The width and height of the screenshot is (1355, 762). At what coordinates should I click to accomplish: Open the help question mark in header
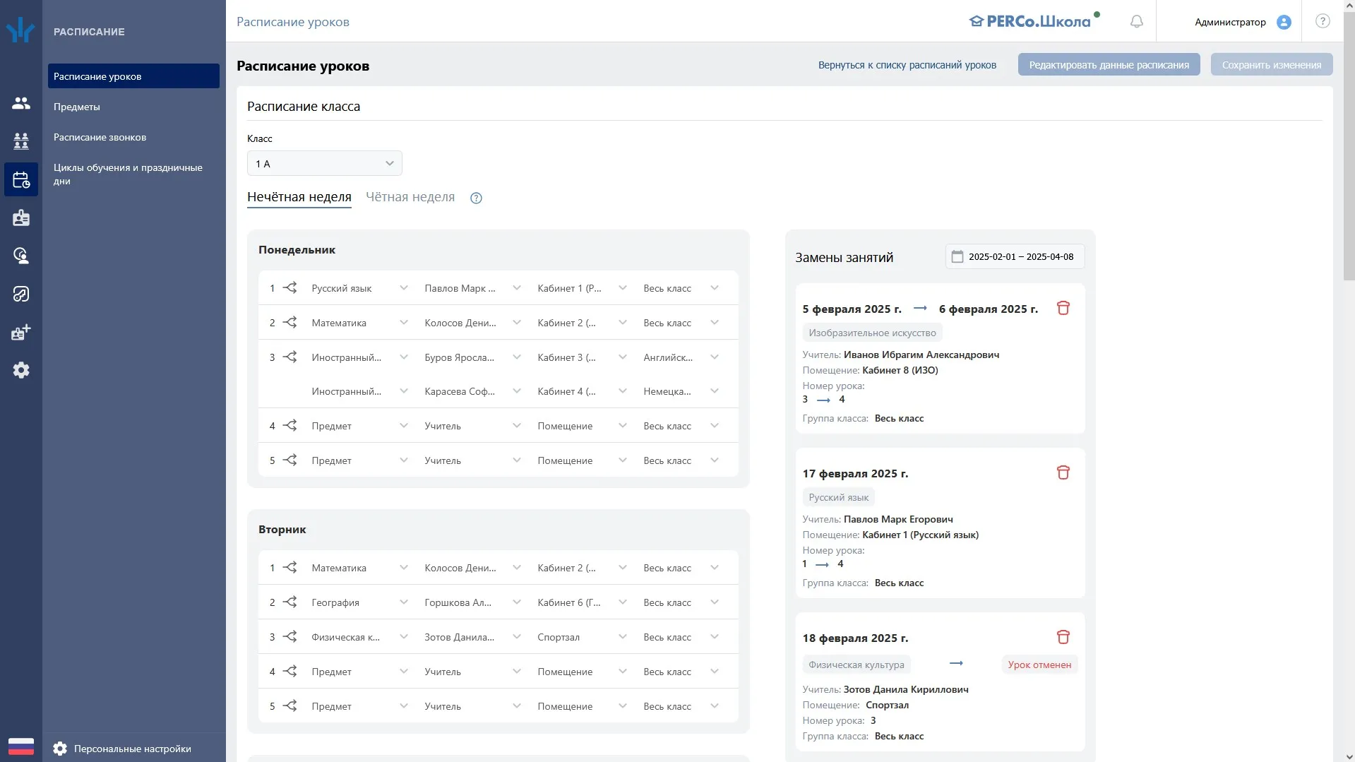(x=1323, y=21)
